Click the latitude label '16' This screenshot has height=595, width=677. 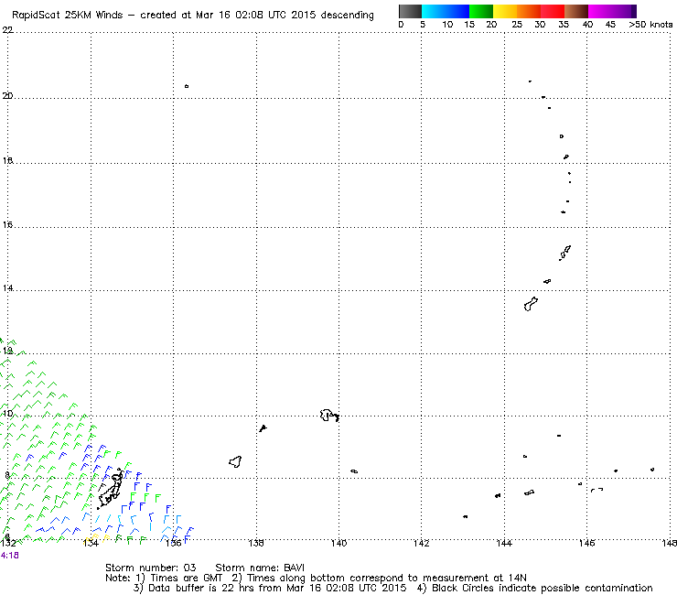[x=7, y=224]
